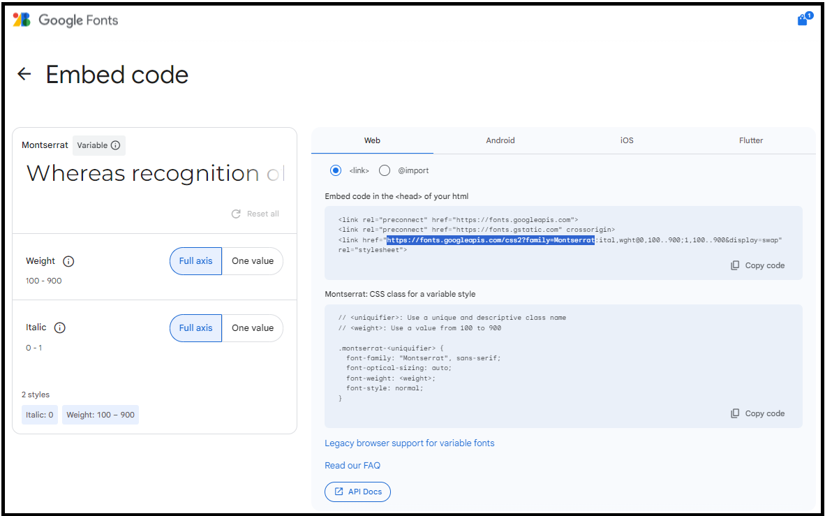Set Italic to One value
The width and height of the screenshot is (825, 516).
pos(253,327)
